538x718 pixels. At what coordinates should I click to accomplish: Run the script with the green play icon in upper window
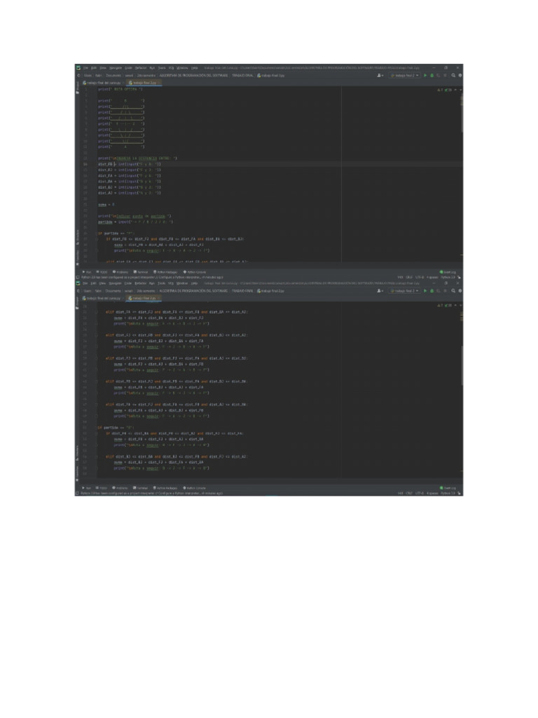[425, 75]
